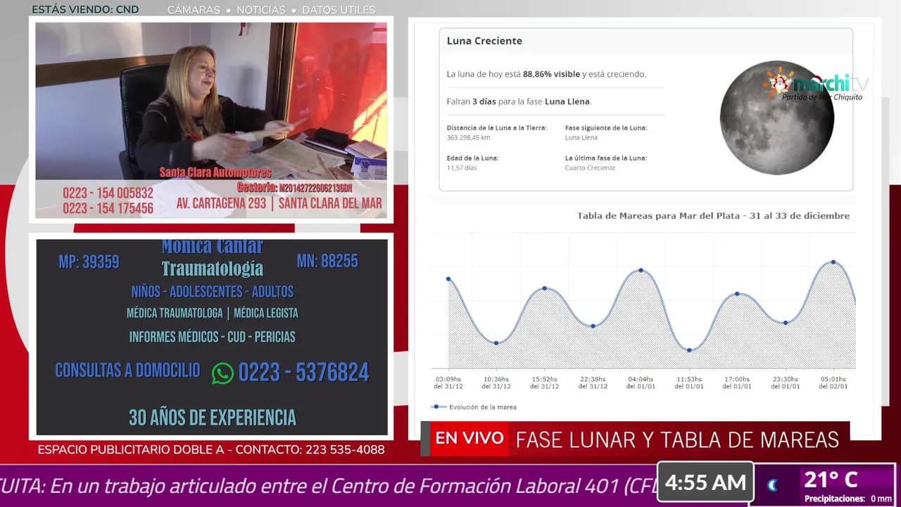Click the marchiTV logo
Image resolution: width=901 pixels, height=507 pixels.
tap(818, 85)
